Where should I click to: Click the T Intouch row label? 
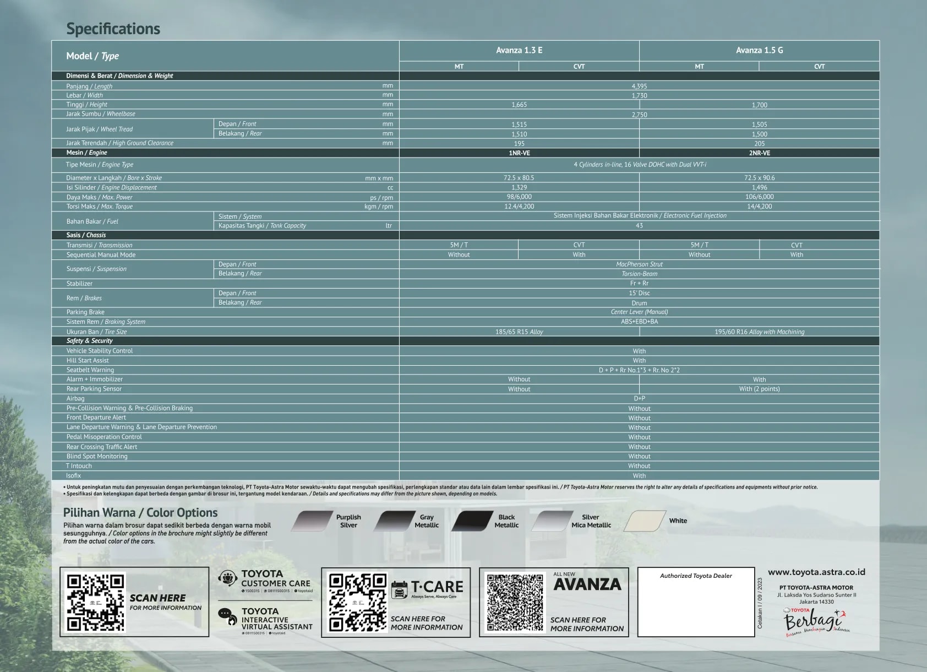(79, 466)
